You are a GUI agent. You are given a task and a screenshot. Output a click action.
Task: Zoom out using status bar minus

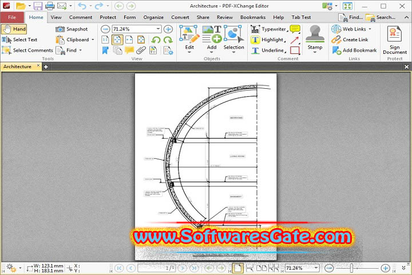point(329,268)
